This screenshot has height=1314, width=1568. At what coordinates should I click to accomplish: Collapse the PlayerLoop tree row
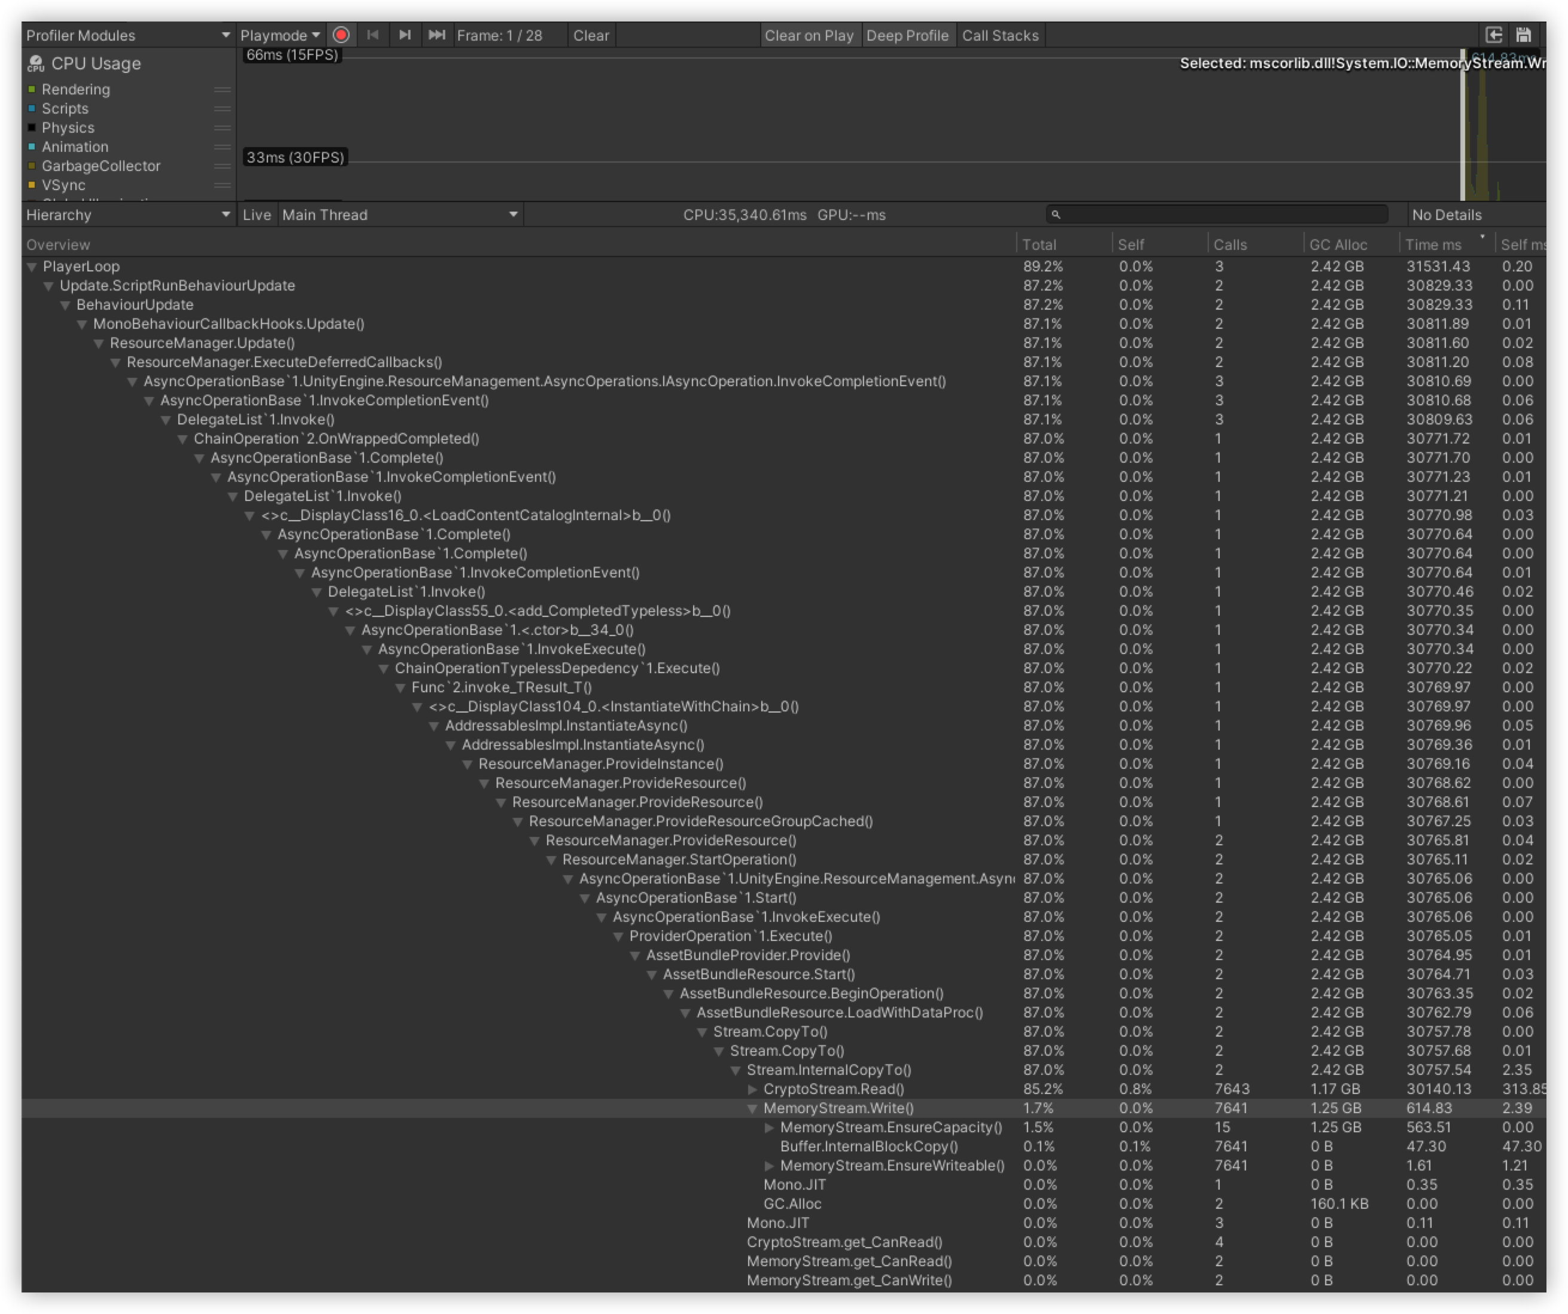click(x=32, y=267)
